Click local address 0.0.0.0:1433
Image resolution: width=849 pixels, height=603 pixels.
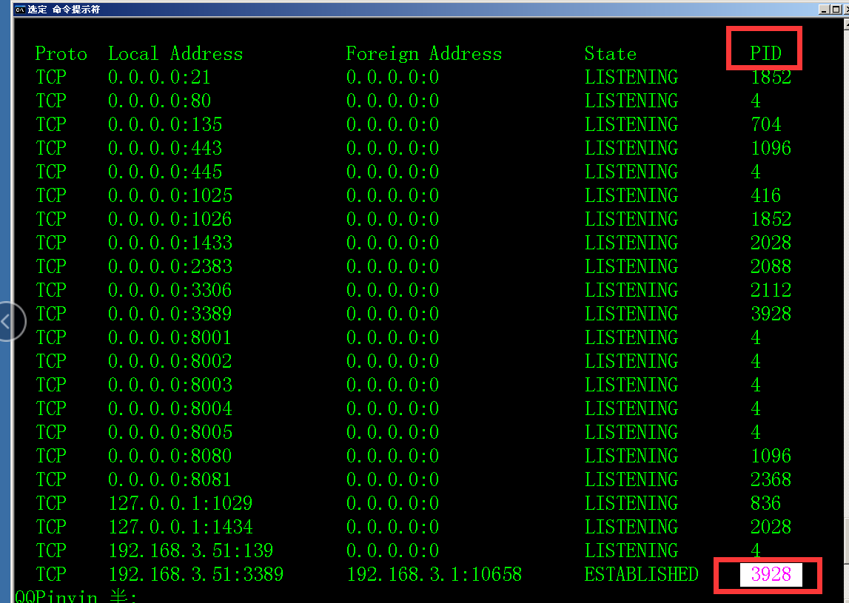pyautogui.click(x=170, y=243)
